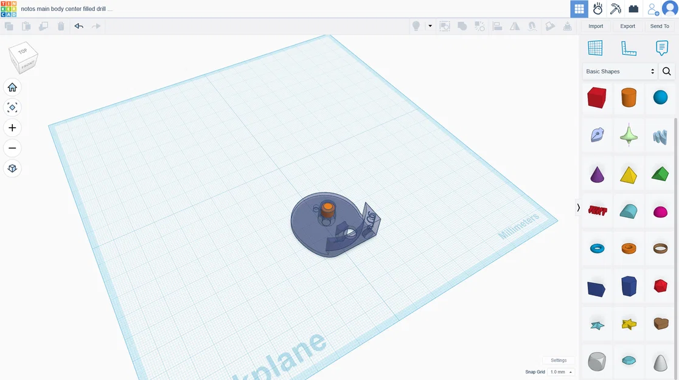Image resolution: width=679 pixels, height=380 pixels.
Task: Click the Tinkercad logo
Action: [x=9, y=9]
